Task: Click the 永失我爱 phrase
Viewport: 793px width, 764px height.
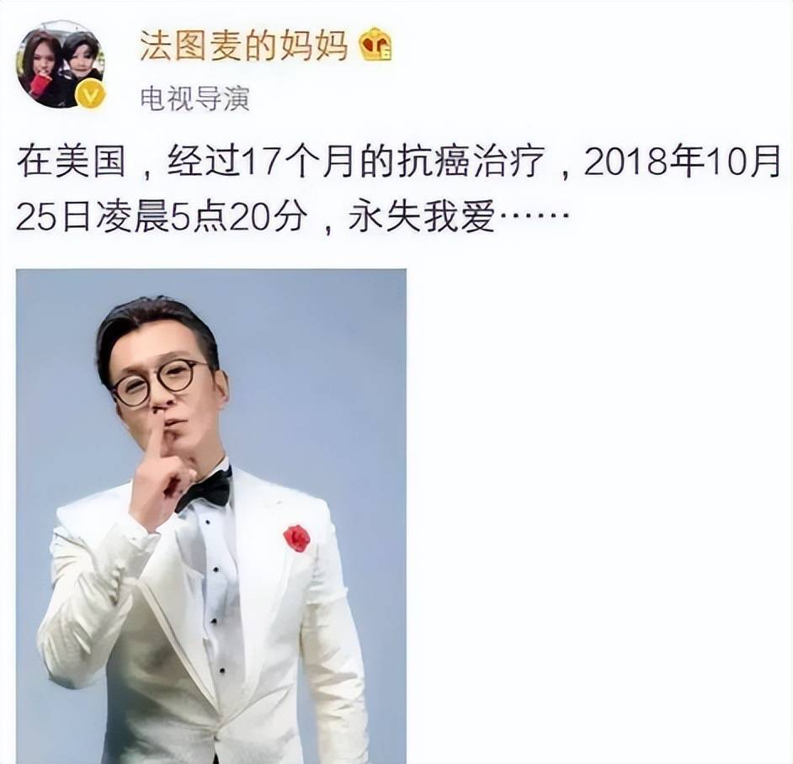Action: click(422, 219)
